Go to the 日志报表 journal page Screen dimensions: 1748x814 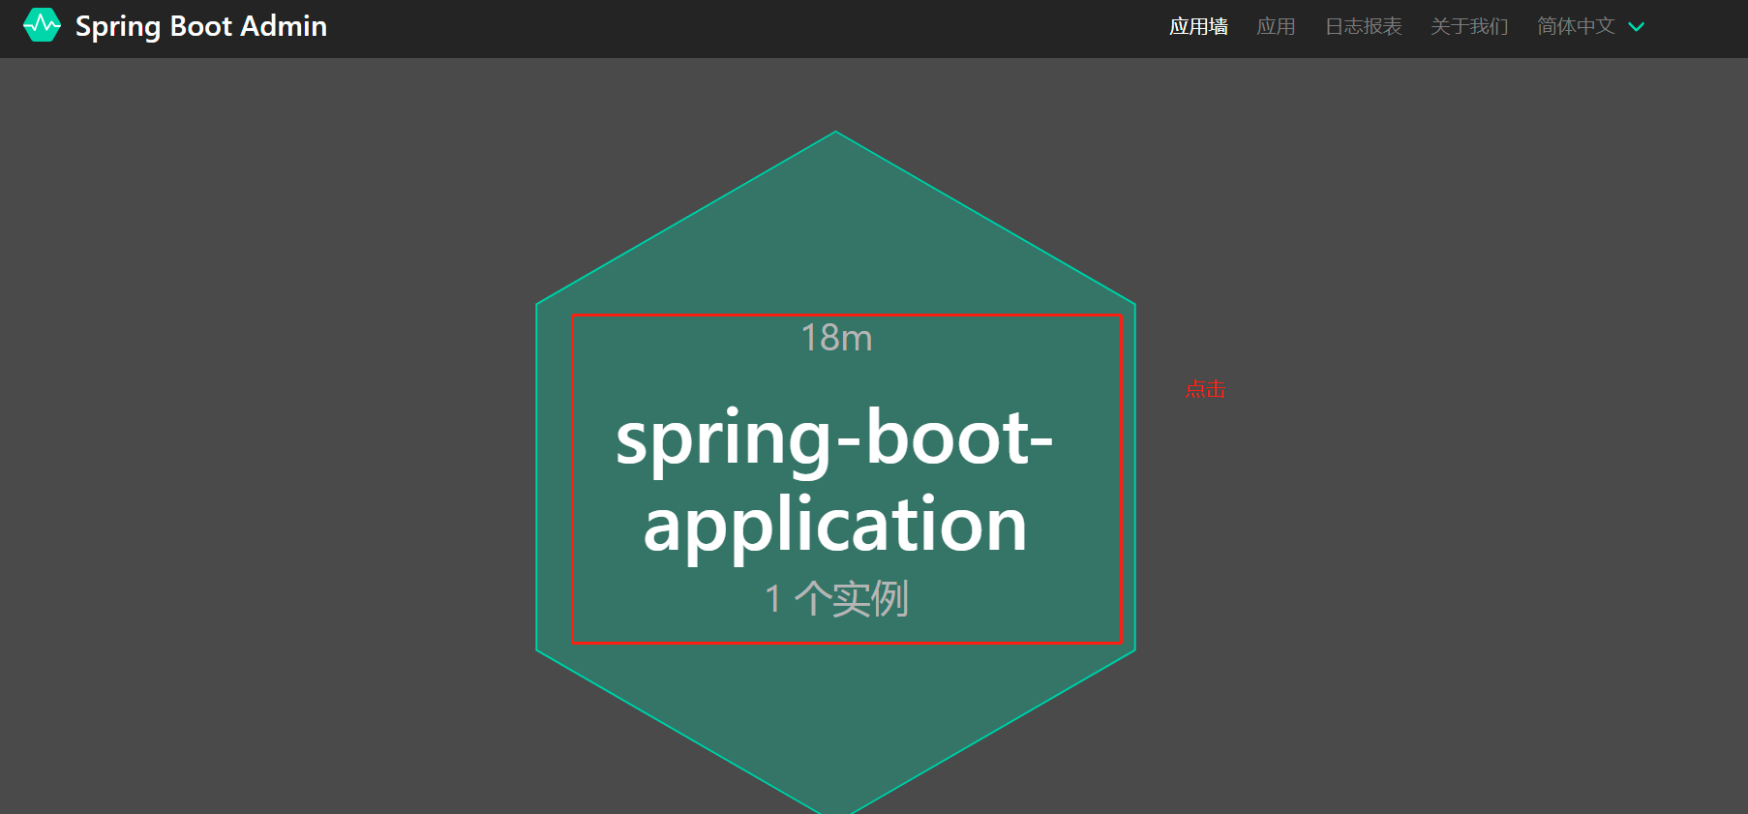[x=1363, y=26]
